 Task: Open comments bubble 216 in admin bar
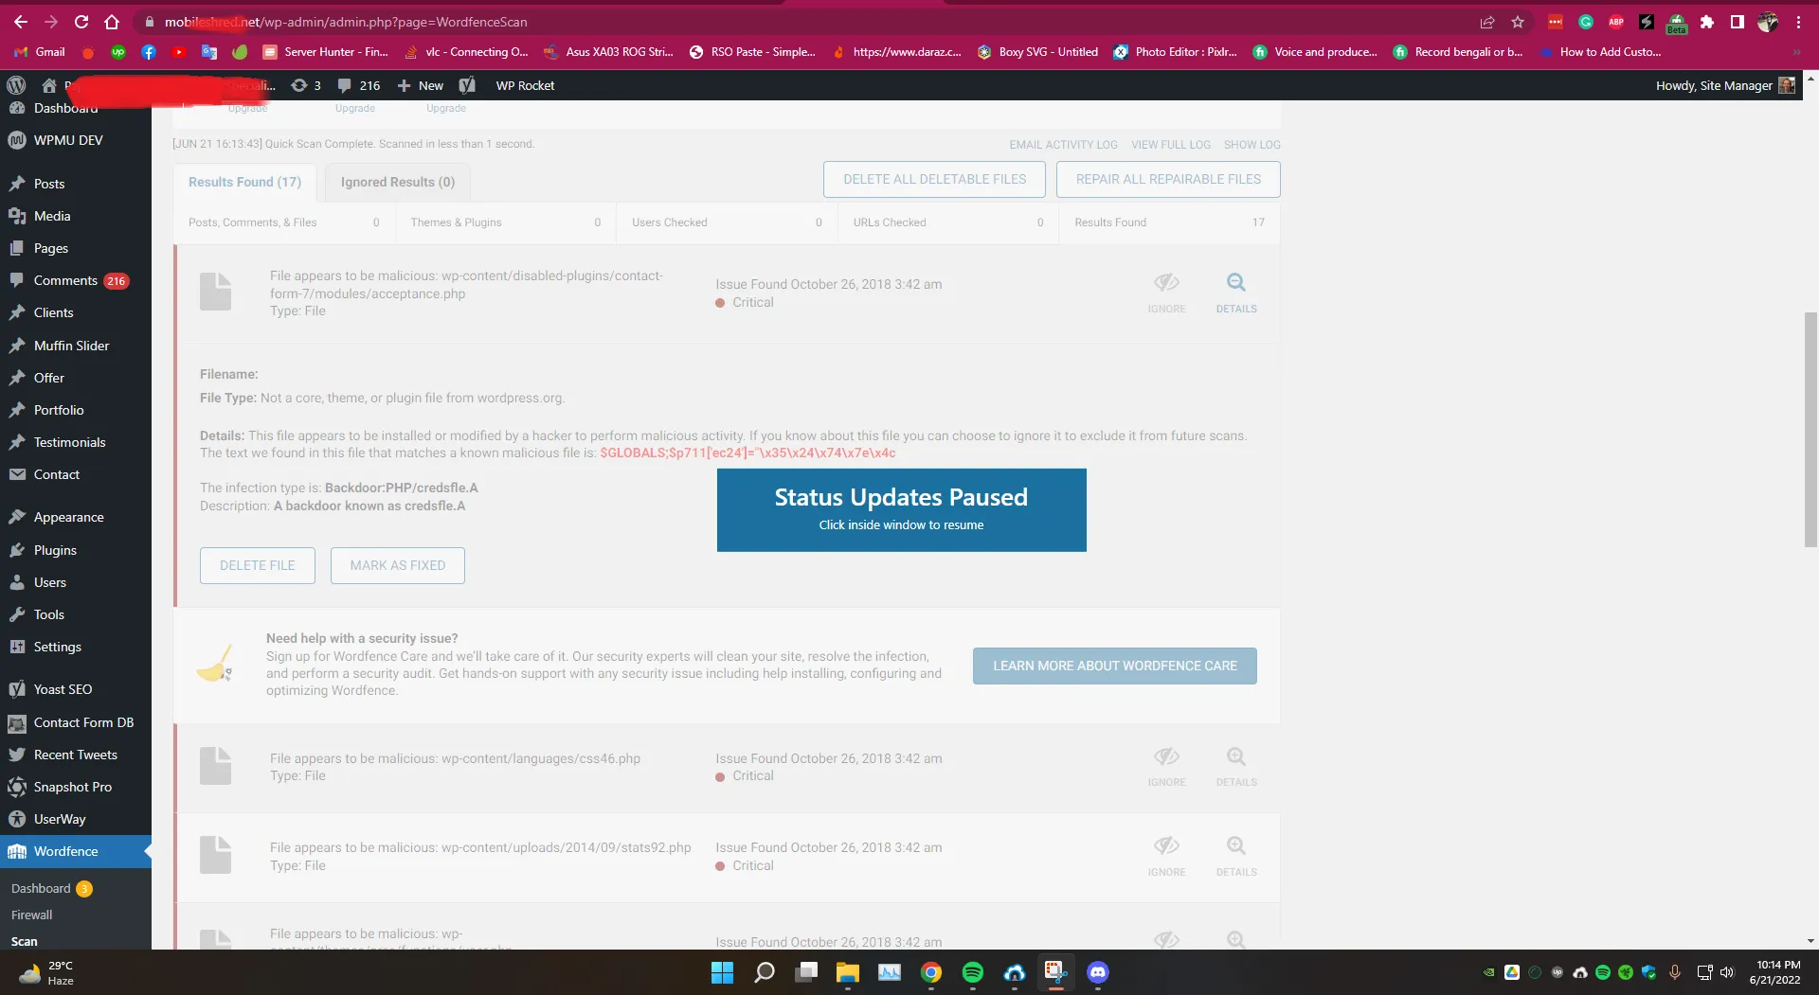[359, 85]
